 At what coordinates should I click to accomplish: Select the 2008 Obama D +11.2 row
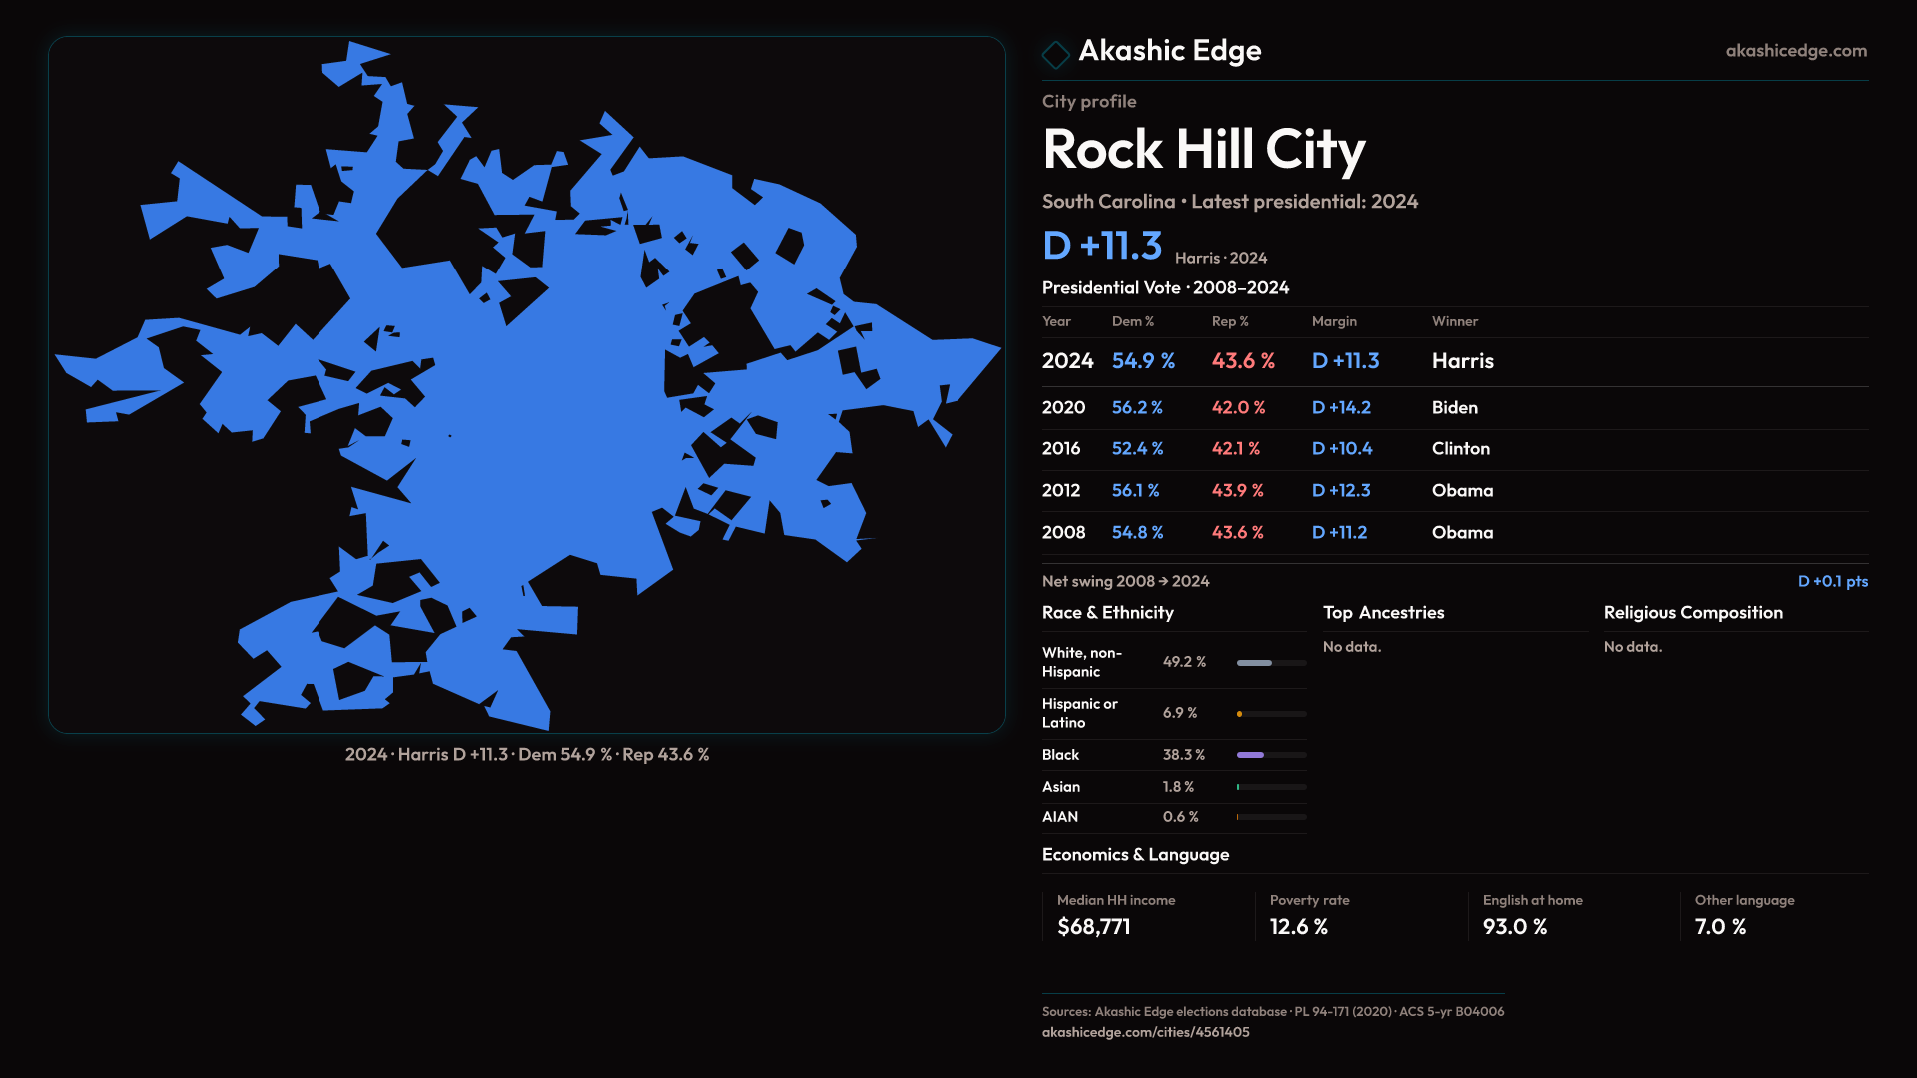coord(1454,533)
